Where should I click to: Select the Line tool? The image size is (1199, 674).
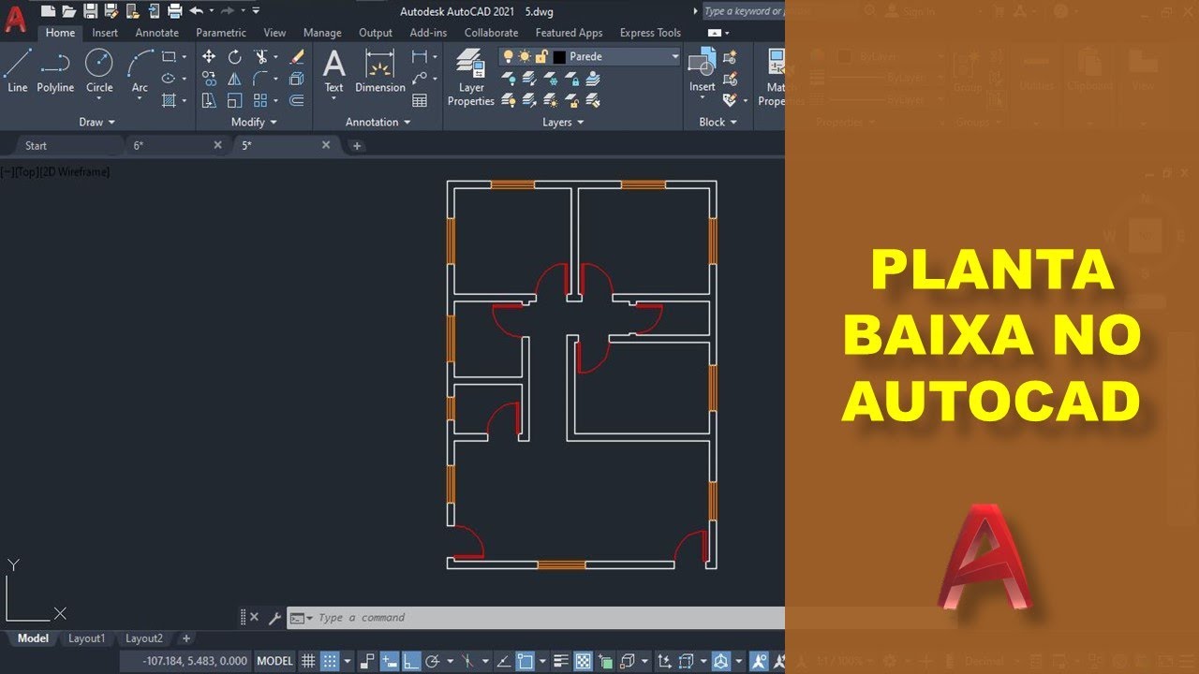tap(17, 71)
